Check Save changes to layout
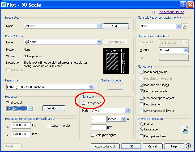This screenshot has width=195, height=152. click(142, 111)
